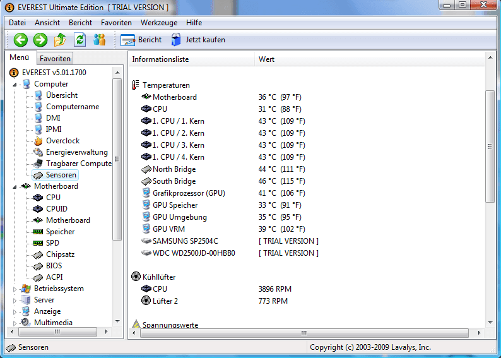Click the CPUID chip icon in the tree
This screenshot has width=501, height=358.
click(38, 209)
